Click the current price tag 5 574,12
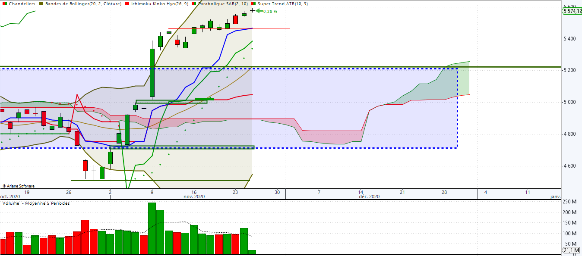This screenshot has width=582, height=256. click(572, 11)
